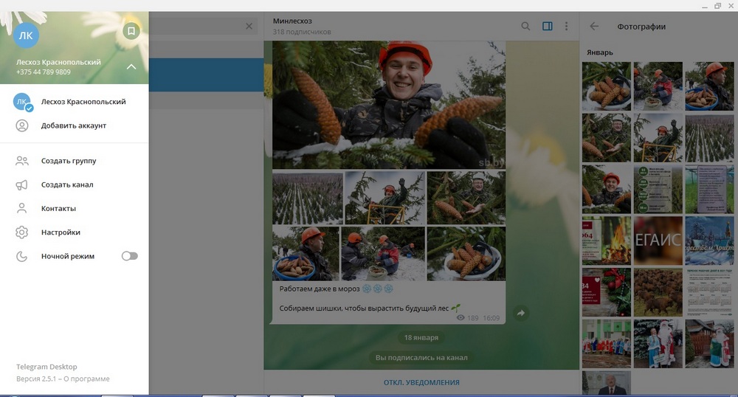738x397 pixels.
Task: Open the ЕГАИС photo thumbnail
Action: 658,241
